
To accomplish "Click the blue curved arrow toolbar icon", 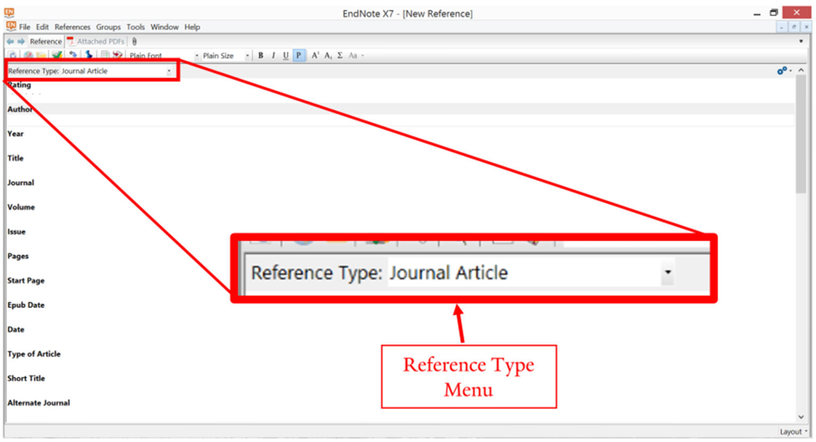I will (x=73, y=55).
